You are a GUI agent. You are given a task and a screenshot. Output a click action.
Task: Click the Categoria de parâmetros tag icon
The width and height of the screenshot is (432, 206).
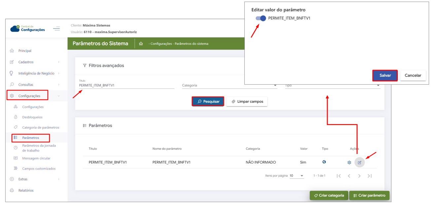tap(16, 127)
